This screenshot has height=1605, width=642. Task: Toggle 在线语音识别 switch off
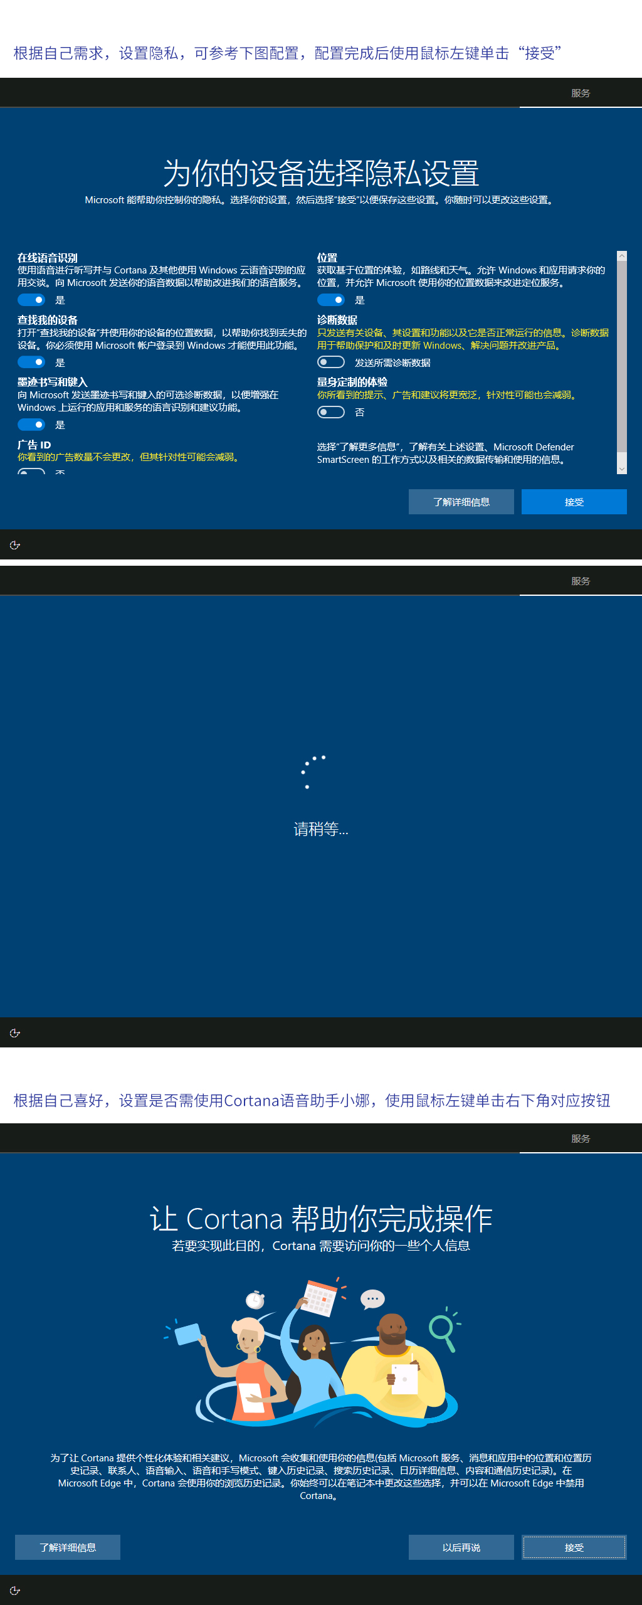[31, 300]
